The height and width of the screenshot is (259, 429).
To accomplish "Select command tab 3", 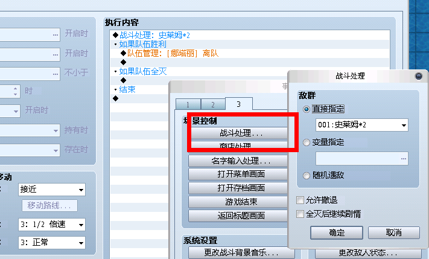I will click(x=238, y=104).
